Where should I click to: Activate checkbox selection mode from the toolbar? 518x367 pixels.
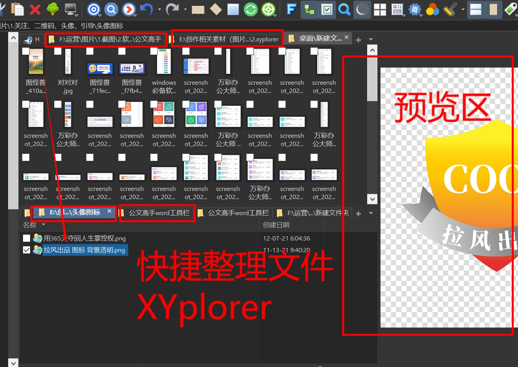coord(327,10)
